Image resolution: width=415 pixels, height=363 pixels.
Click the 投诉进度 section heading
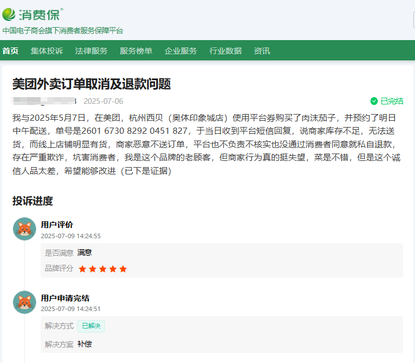(33, 200)
